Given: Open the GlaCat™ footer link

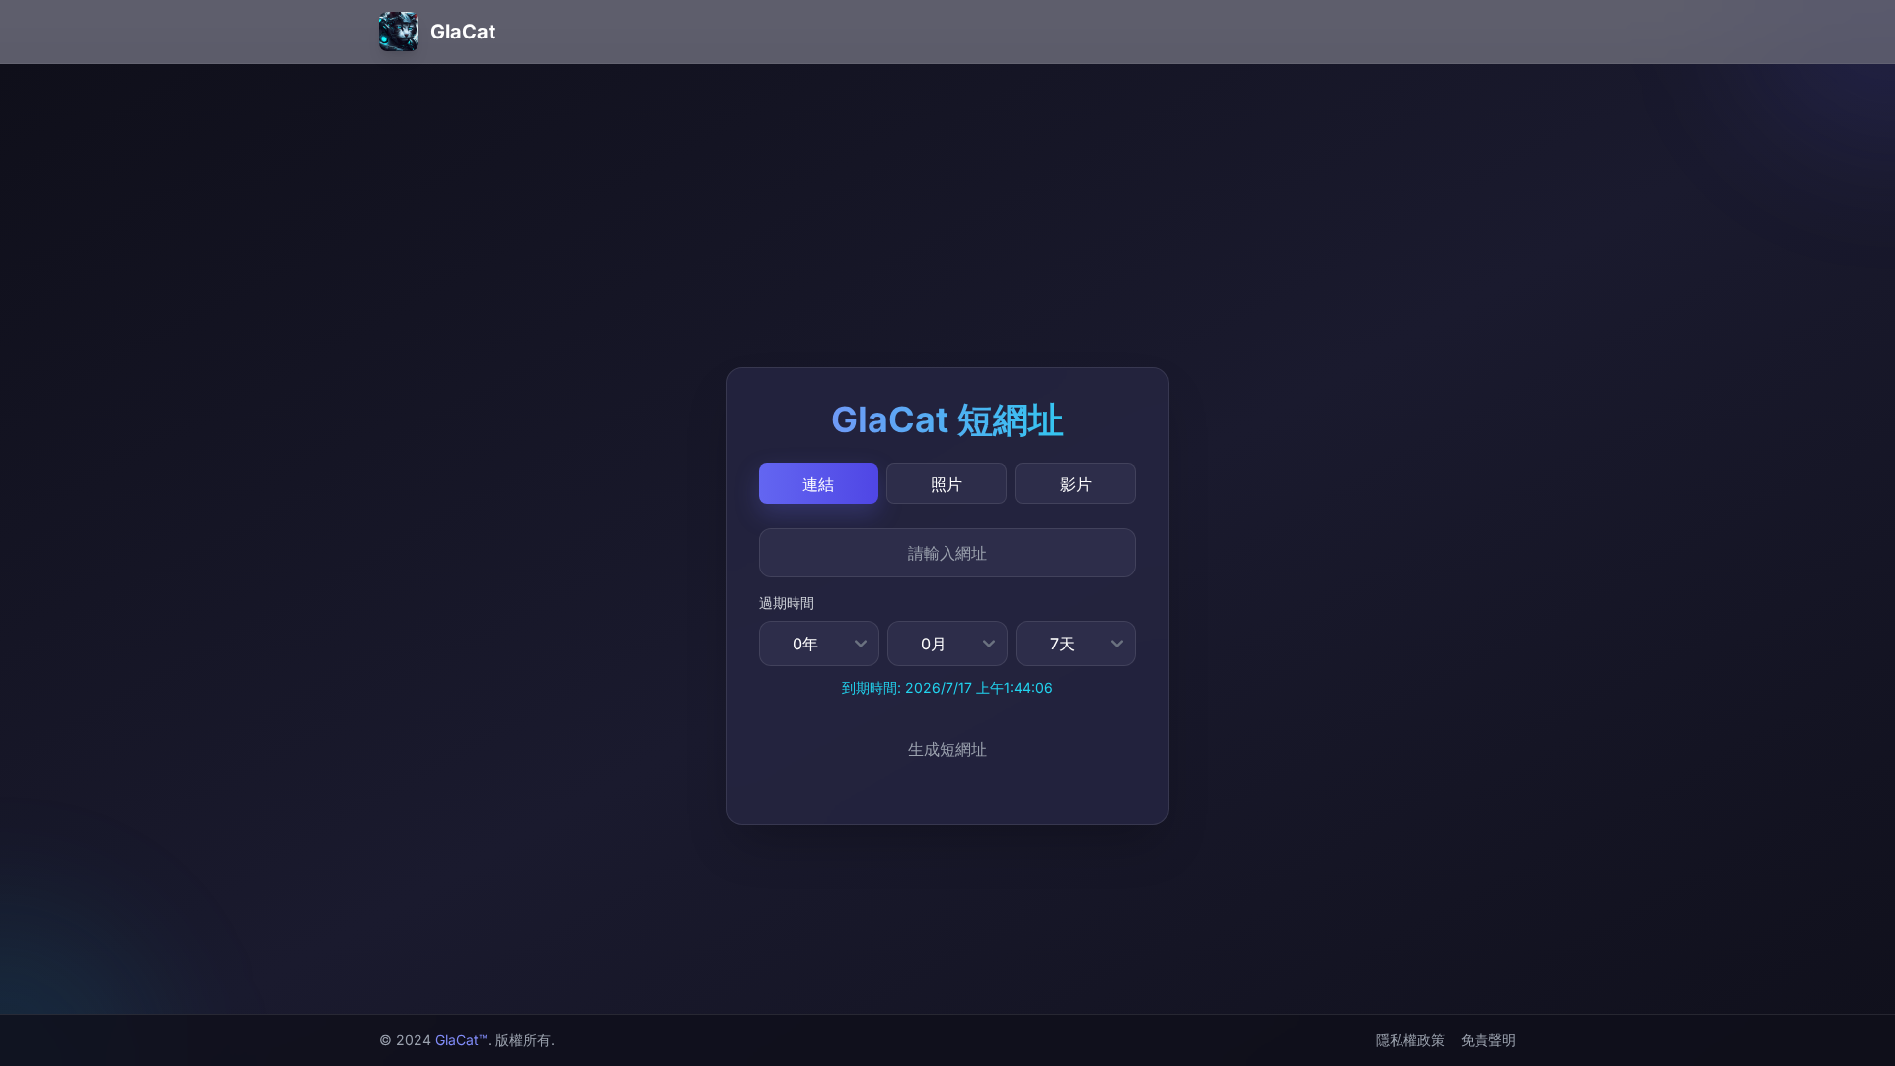Looking at the screenshot, I should coord(461,1040).
